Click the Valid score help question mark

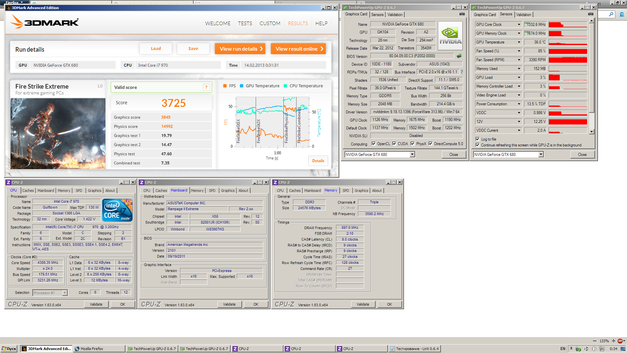[x=206, y=87]
